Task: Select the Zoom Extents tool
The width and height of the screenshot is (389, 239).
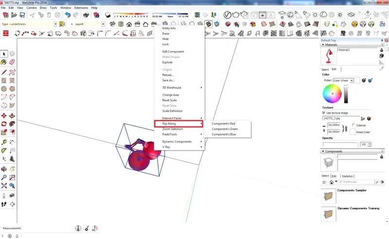Action: tap(4, 186)
